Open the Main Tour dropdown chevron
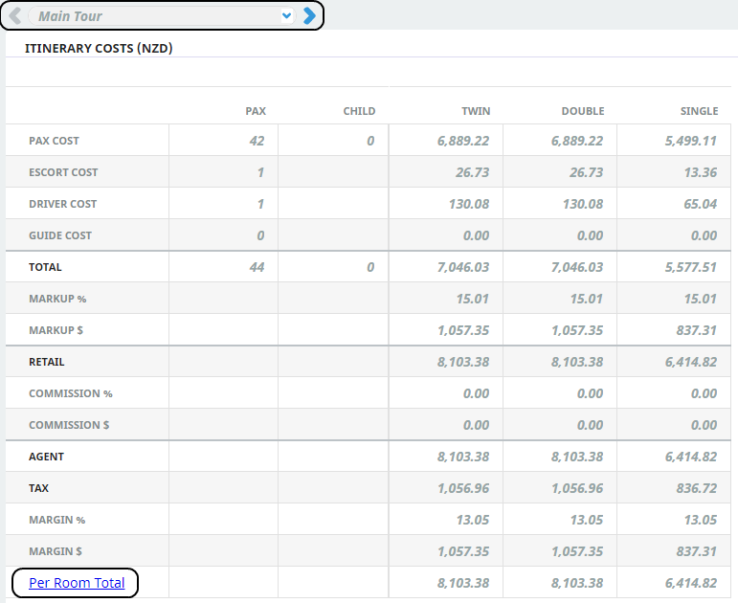This screenshot has width=738, height=603. pyautogui.click(x=286, y=16)
